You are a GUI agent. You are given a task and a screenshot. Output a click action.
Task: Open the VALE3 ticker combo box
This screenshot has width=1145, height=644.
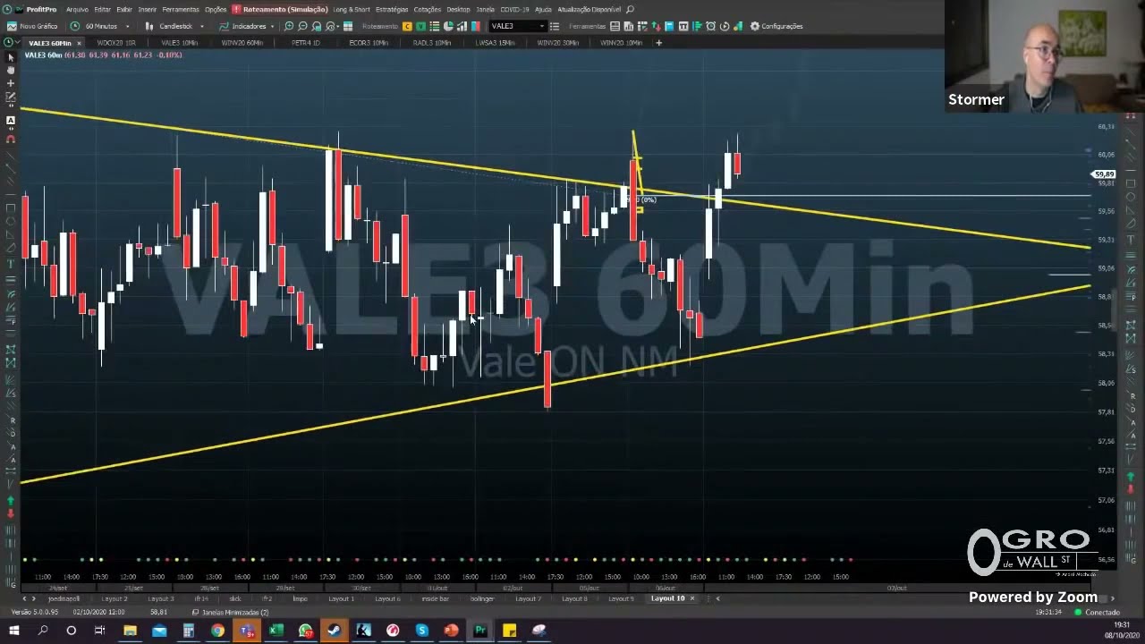click(x=517, y=26)
